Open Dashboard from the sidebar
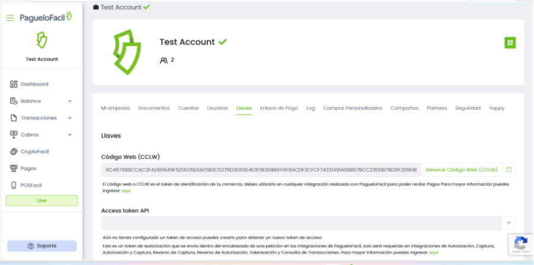Screen dimensions: 534x265 (x=34, y=84)
